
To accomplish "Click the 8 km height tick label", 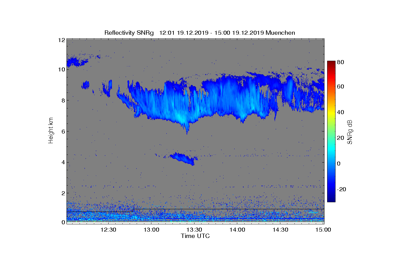I will pyautogui.click(x=63, y=100).
